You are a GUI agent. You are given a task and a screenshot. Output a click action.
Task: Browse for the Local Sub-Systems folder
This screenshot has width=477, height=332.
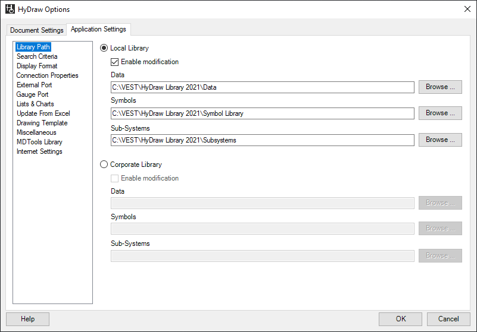(x=439, y=140)
